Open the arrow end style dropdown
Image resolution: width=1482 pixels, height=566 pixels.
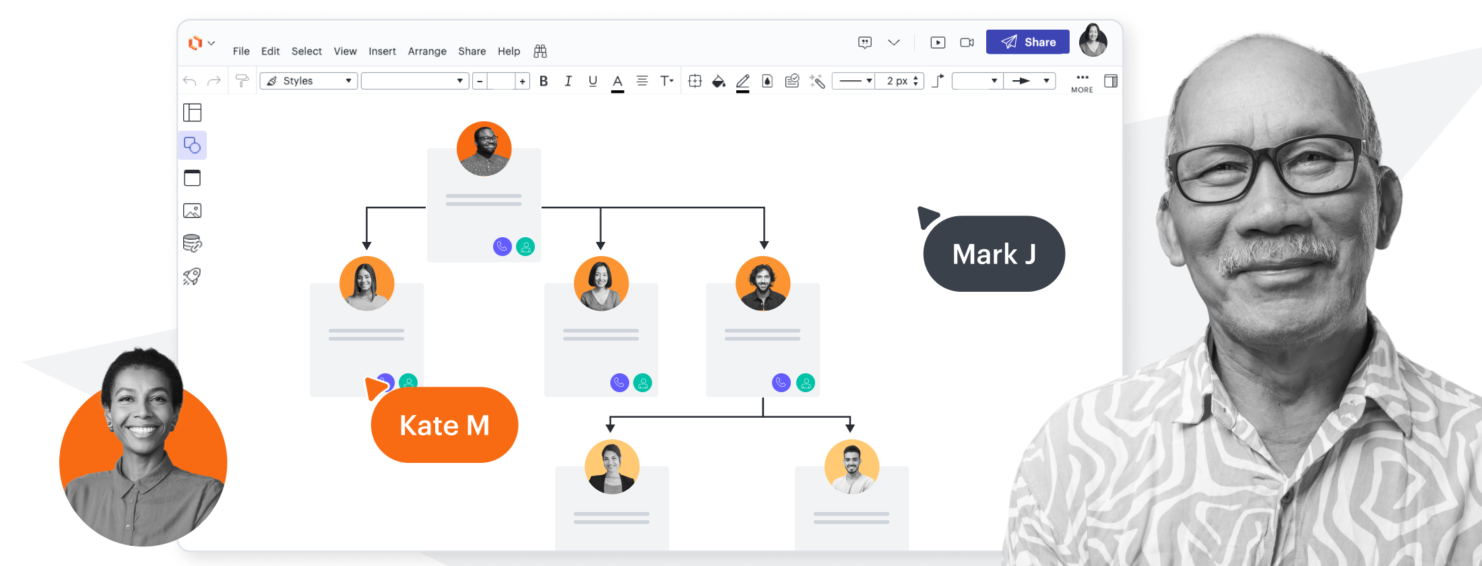1029,81
